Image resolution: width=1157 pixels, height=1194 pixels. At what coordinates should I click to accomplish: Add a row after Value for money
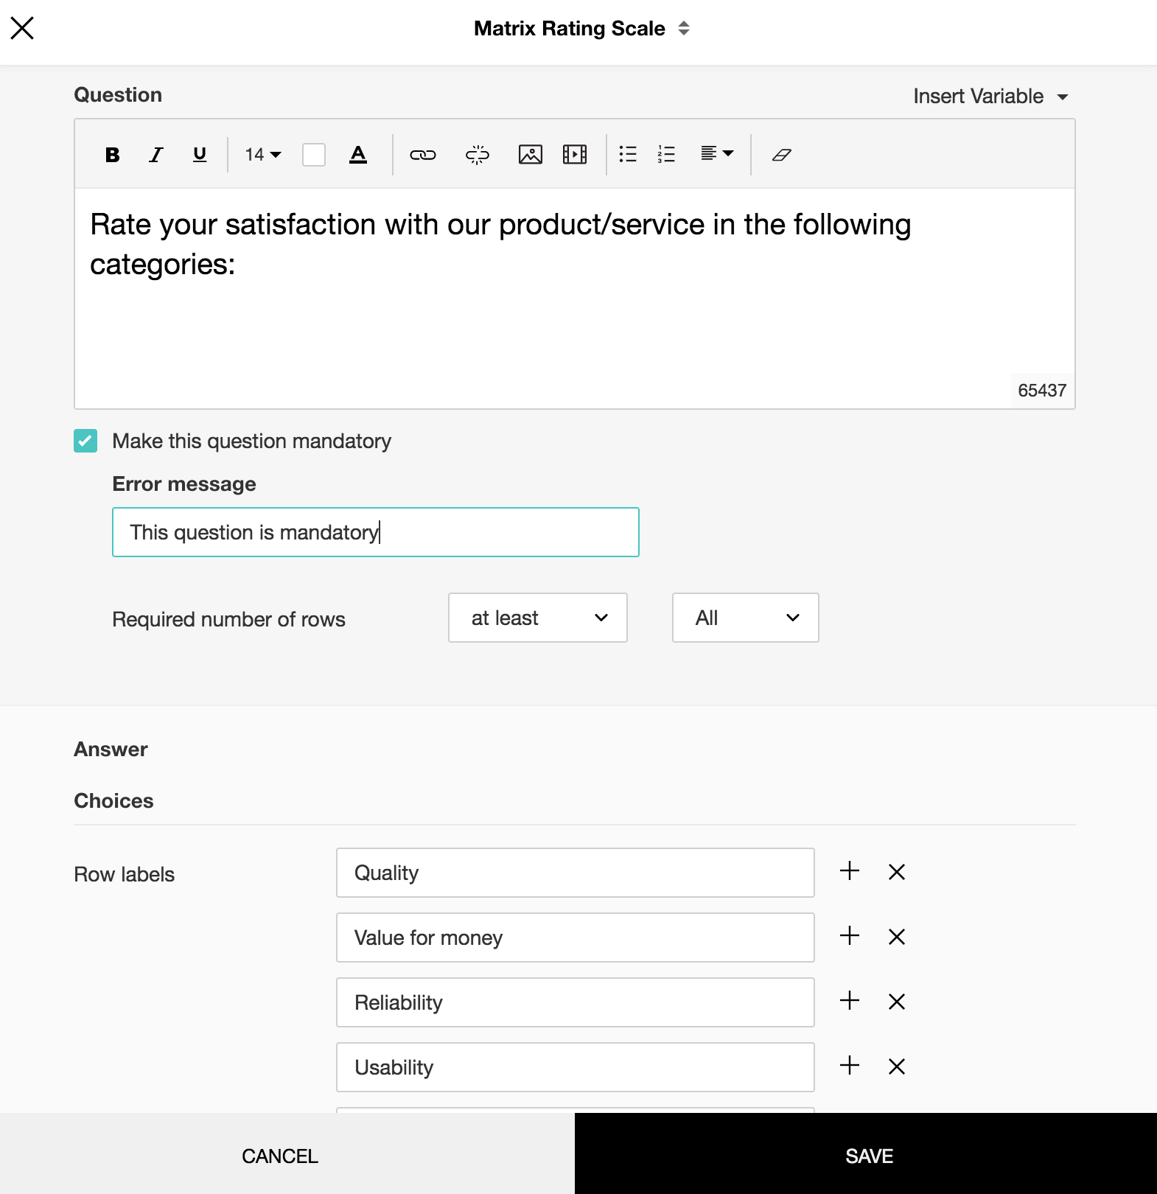(x=850, y=936)
